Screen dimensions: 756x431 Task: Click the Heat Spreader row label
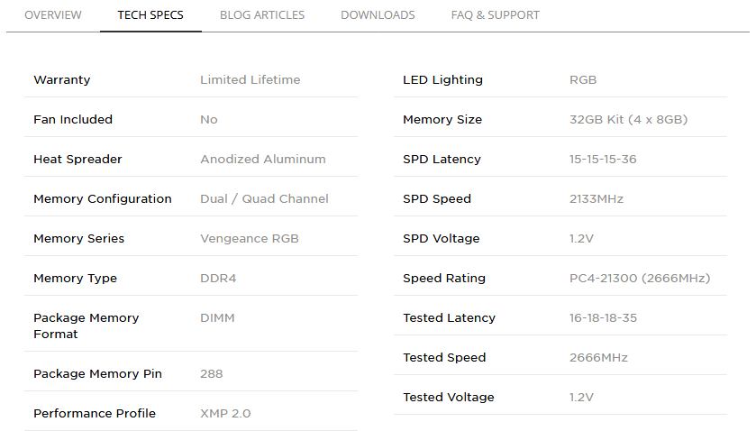pos(77,160)
